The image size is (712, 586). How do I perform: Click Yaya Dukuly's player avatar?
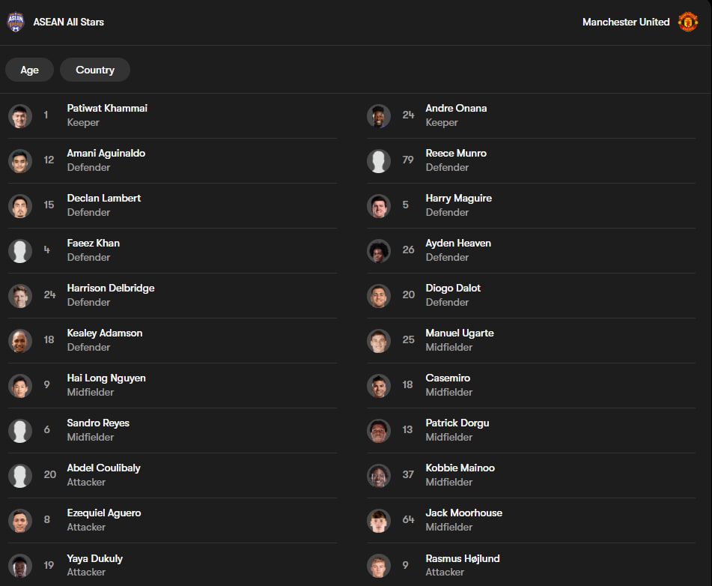[20, 566]
